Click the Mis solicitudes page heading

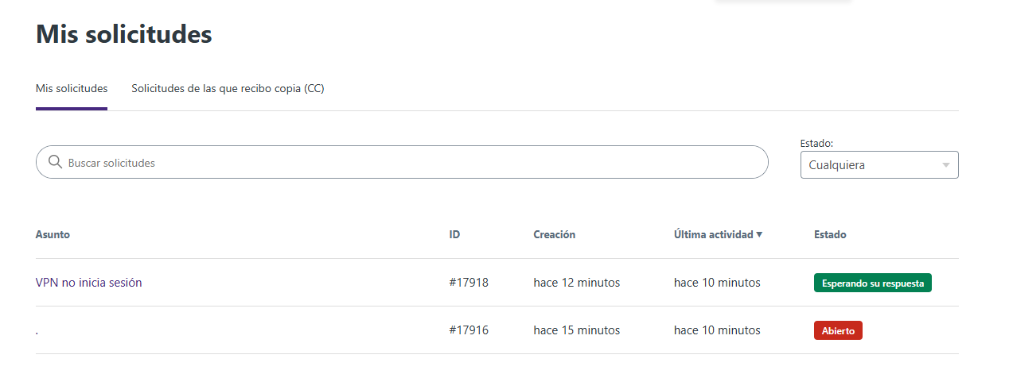(124, 34)
